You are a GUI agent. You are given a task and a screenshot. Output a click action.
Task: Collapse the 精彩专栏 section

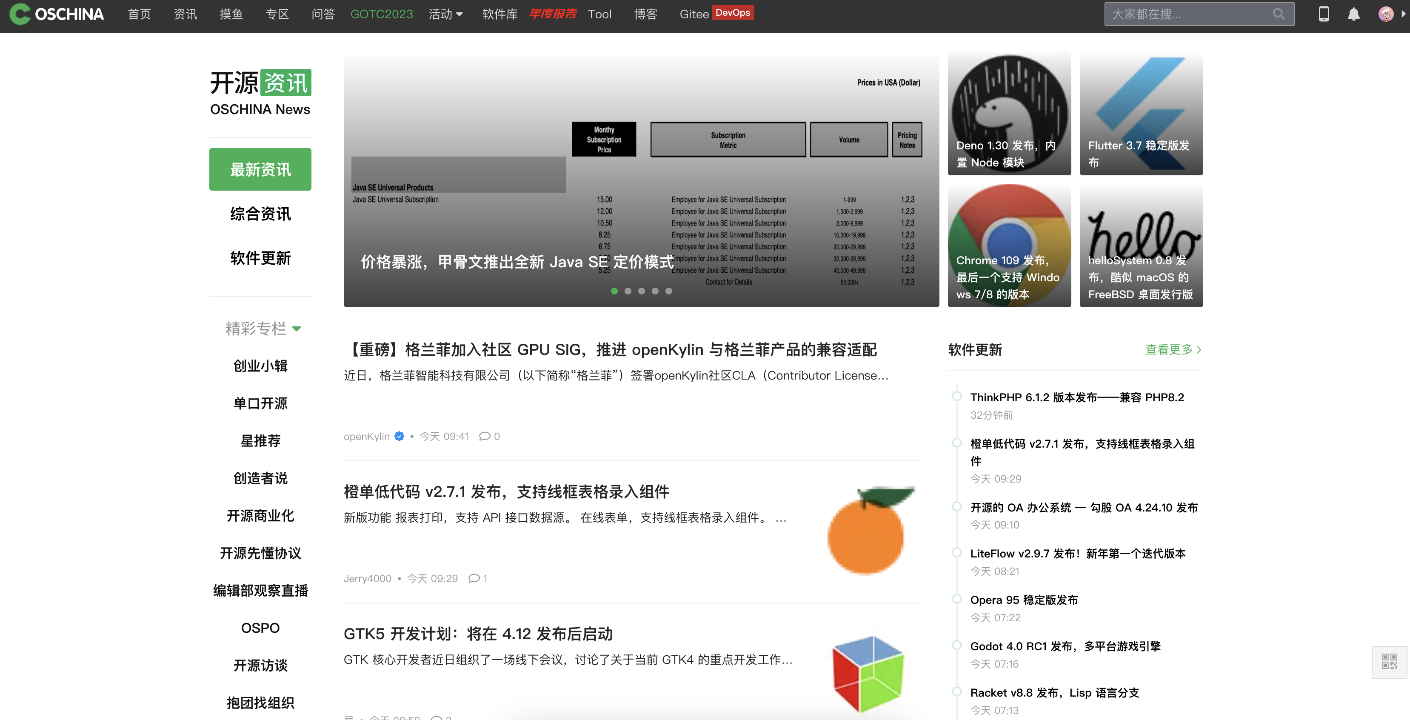click(263, 329)
